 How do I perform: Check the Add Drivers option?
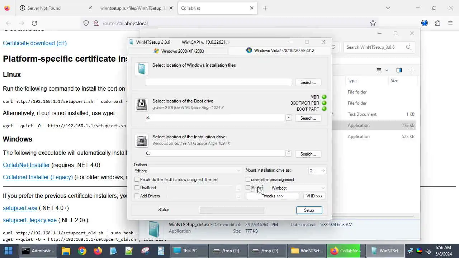[137, 196]
